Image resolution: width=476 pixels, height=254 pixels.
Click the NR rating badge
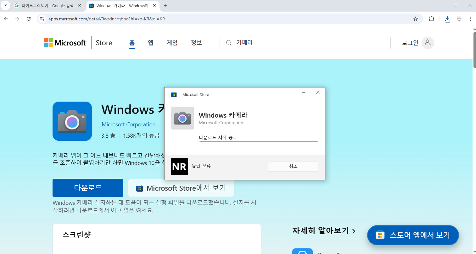[179, 167]
